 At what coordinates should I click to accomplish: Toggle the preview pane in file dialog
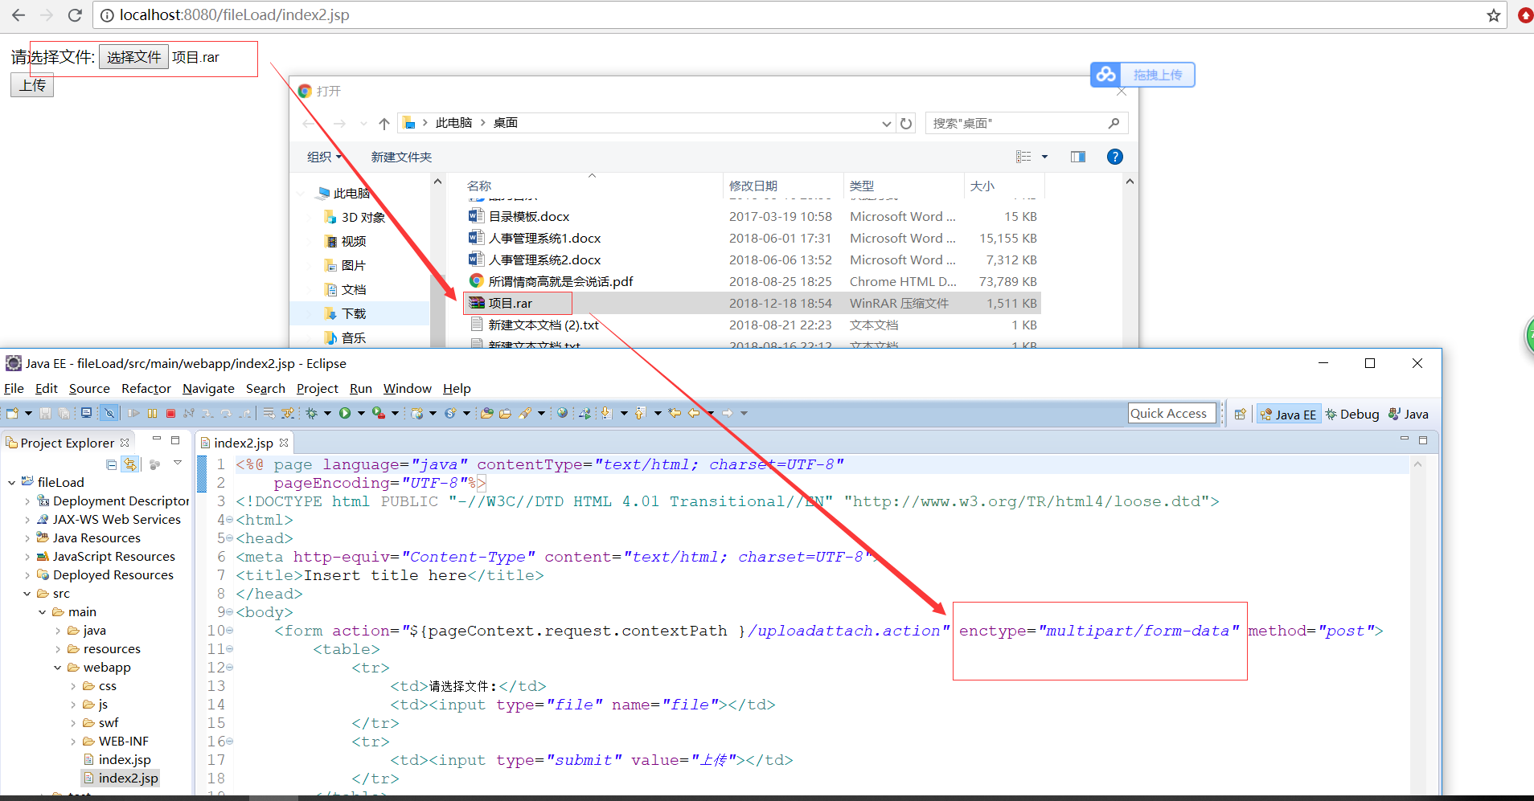(x=1077, y=157)
